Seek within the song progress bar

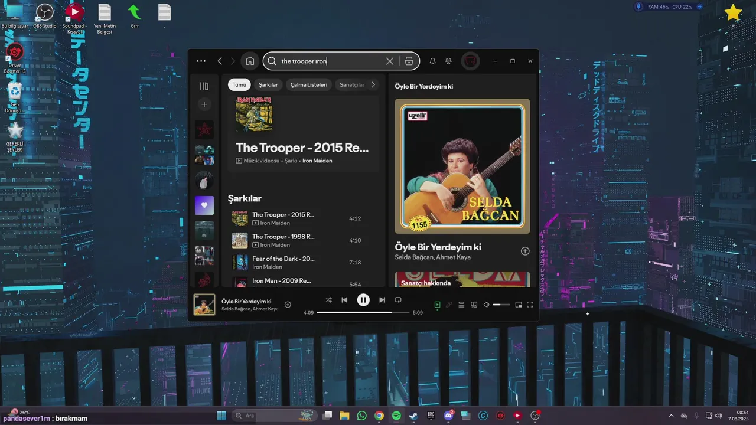(363, 312)
